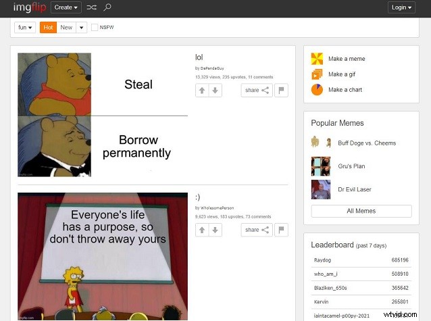Click the Make a meme pinwheel icon
The height and width of the screenshot is (321, 431).
pos(317,59)
